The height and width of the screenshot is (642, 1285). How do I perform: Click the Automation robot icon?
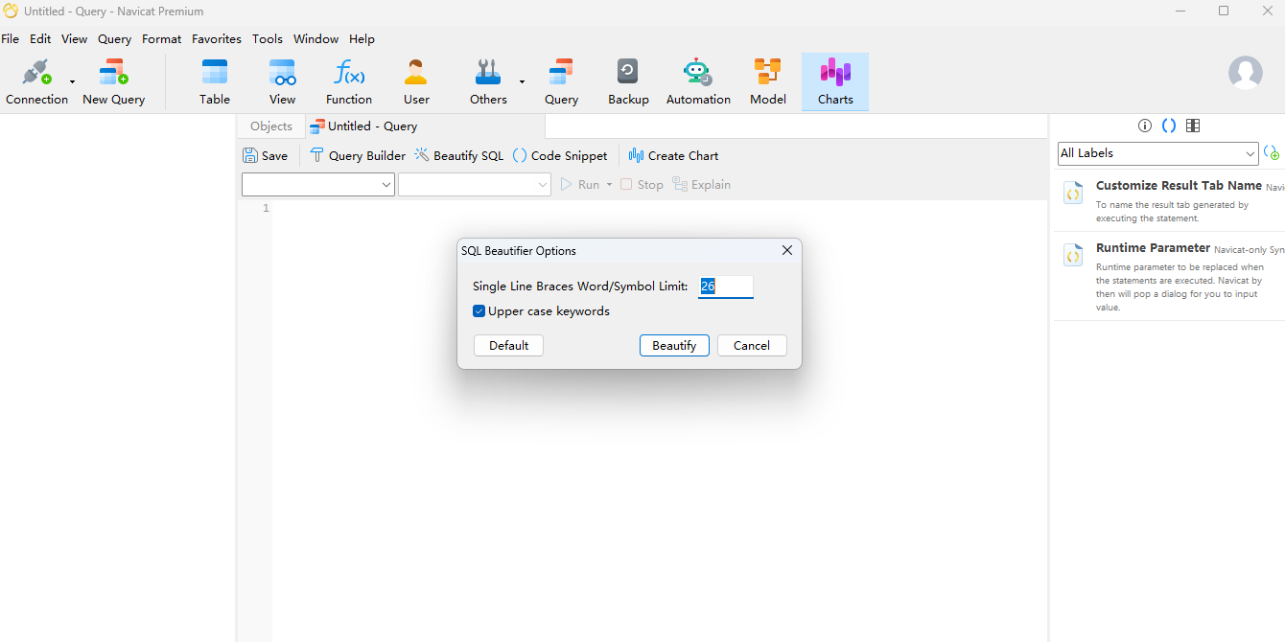[x=698, y=73]
